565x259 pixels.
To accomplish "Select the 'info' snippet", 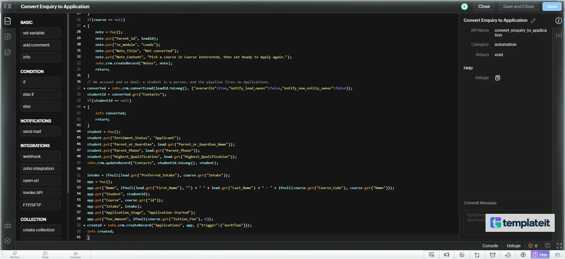I will (40, 57).
